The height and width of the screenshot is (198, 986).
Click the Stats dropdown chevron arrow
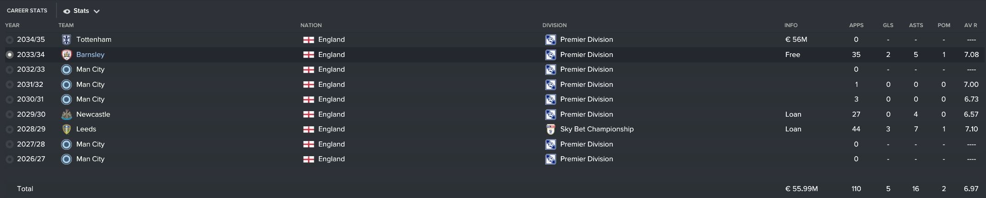point(97,11)
